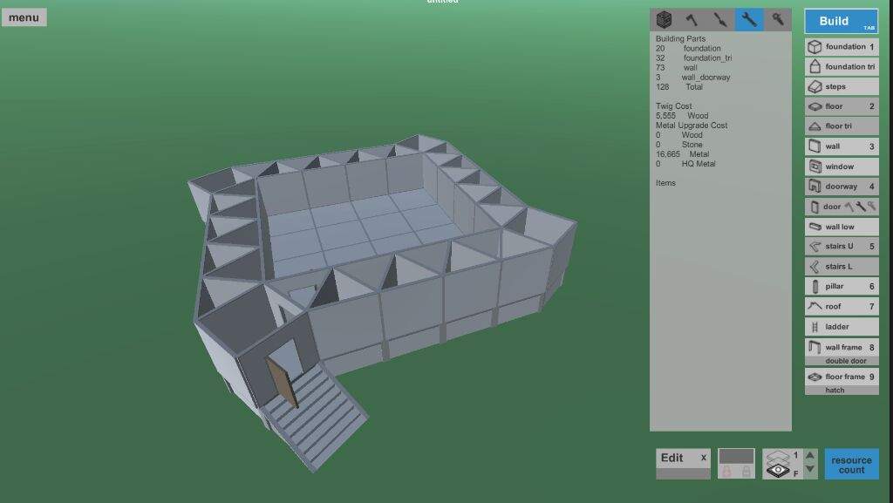Image resolution: width=893 pixels, height=503 pixels.
Task: Select the ladder item
Action: tap(841, 327)
